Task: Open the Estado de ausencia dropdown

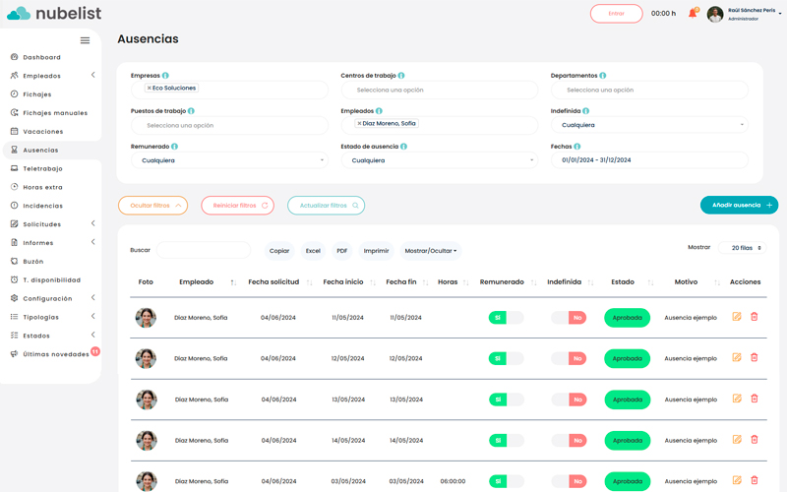Action: tap(439, 160)
